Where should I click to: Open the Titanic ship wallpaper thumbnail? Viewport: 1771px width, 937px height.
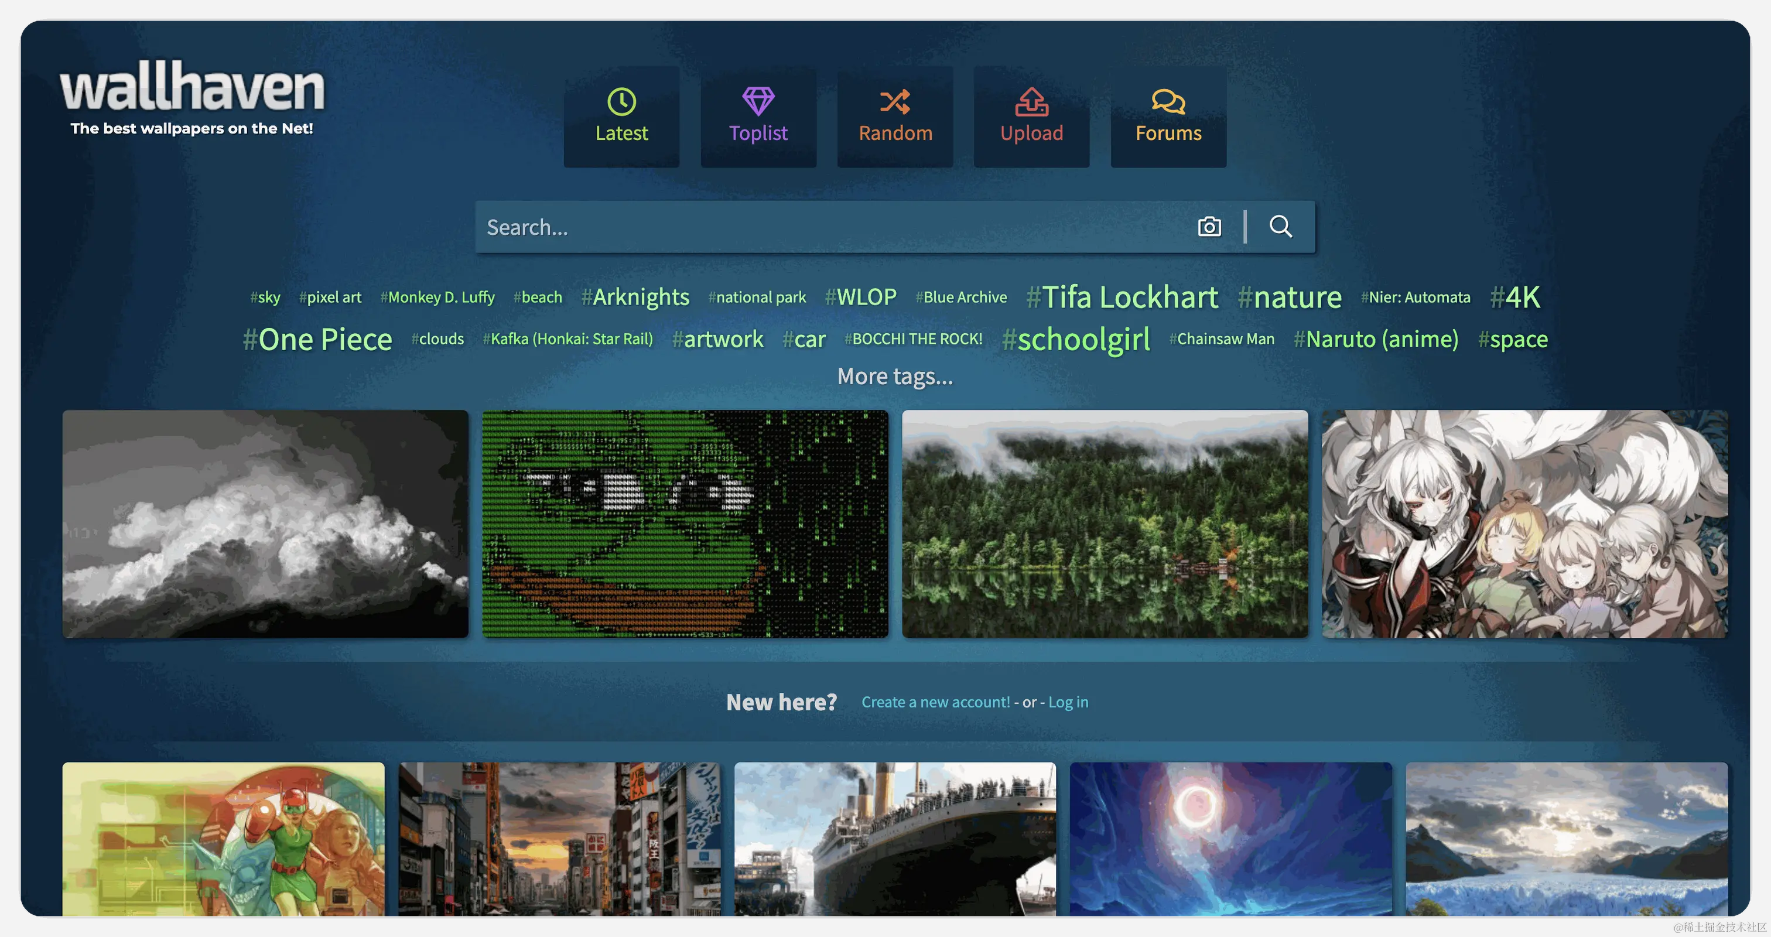tap(894, 839)
